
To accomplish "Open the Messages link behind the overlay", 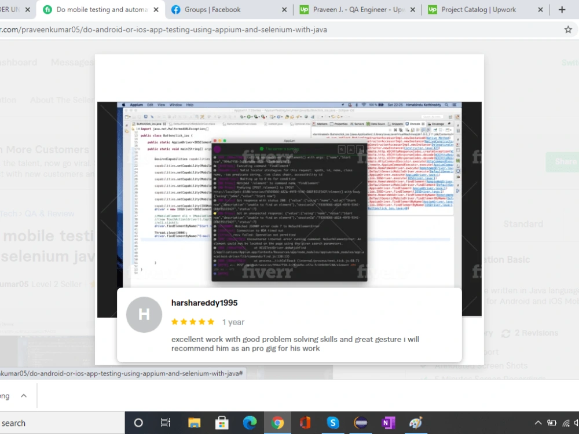I will [x=72, y=62].
